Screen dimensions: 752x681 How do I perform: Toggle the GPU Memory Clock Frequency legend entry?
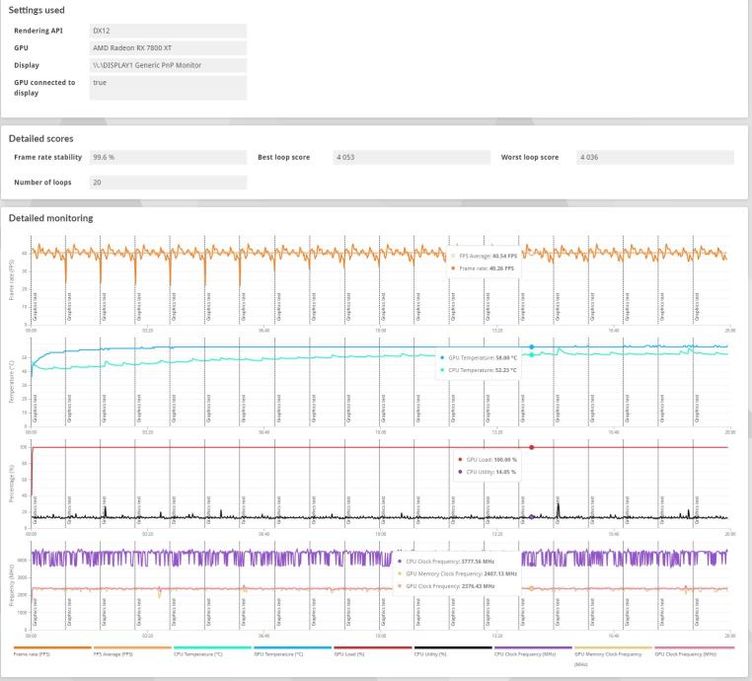click(x=613, y=656)
